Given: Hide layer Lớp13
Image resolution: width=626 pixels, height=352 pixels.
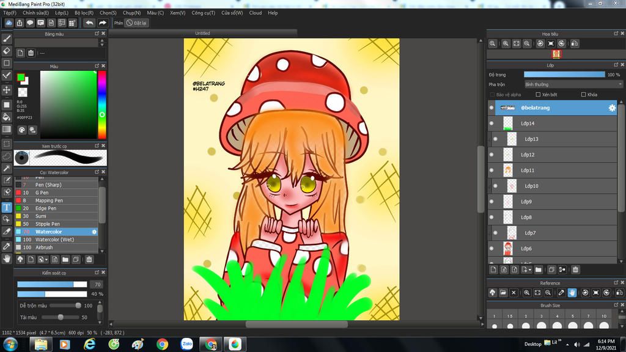Looking at the screenshot, I should (x=495, y=139).
